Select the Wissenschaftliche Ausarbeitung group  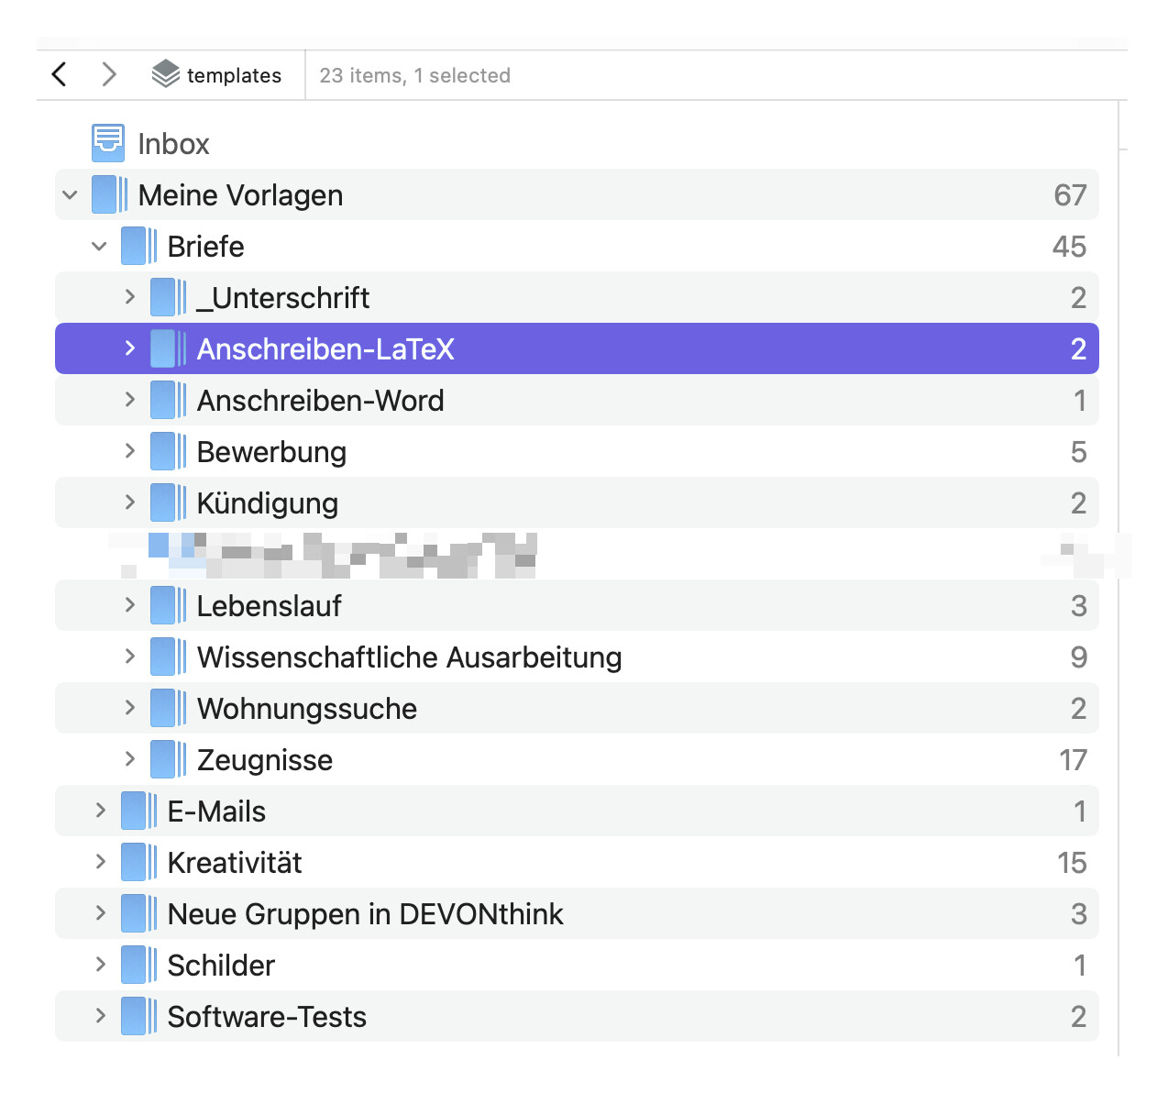[x=409, y=657]
